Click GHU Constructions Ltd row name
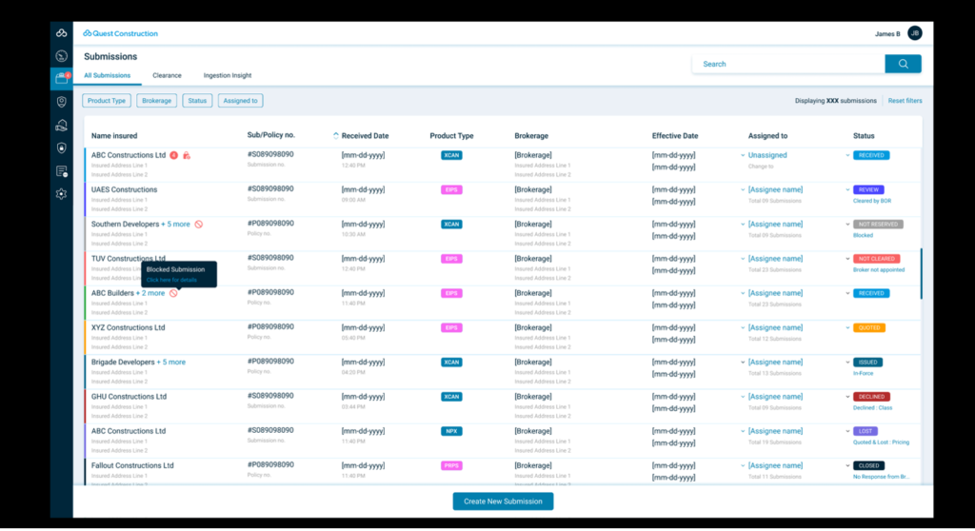This screenshot has height=531, width=975. tap(129, 397)
